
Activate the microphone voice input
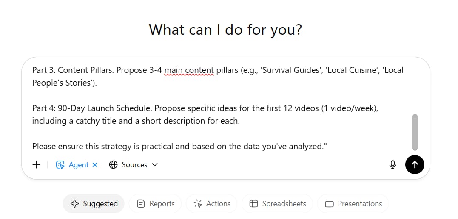(x=393, y=165)
